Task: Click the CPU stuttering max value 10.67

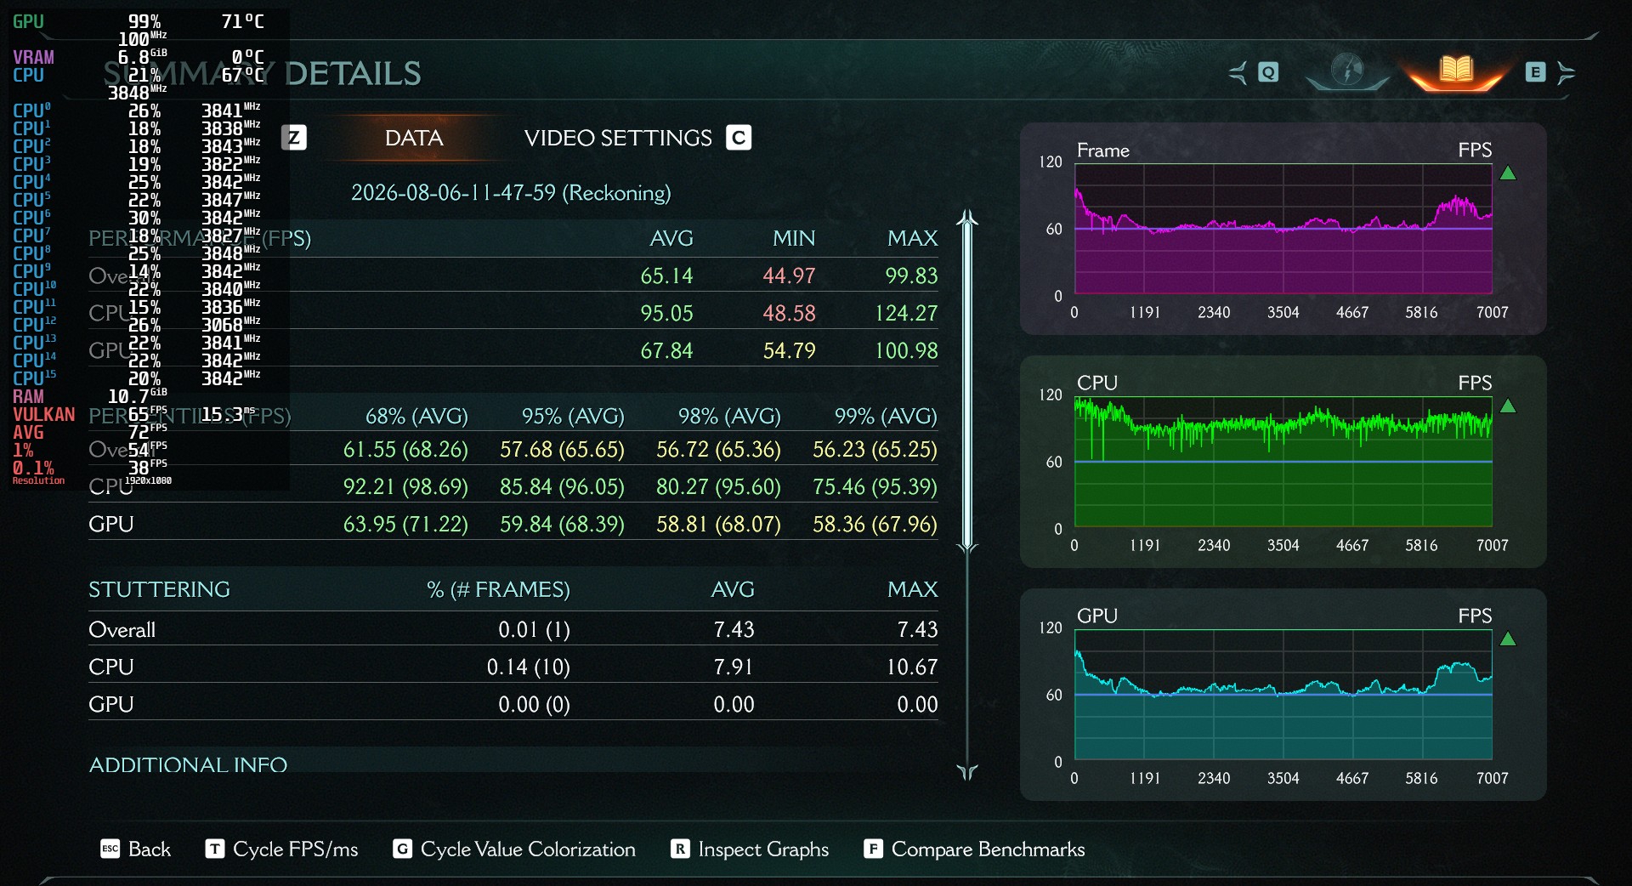Action: (912, 667)
